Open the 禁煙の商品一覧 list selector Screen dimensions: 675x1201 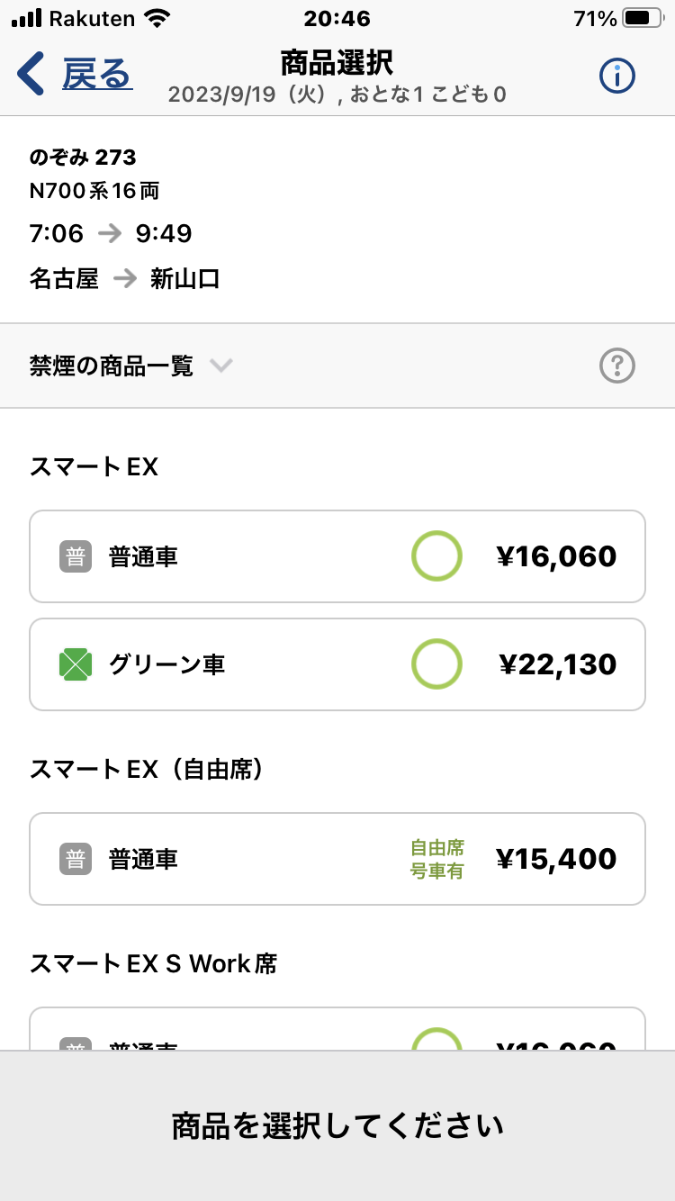coord(112,366)
